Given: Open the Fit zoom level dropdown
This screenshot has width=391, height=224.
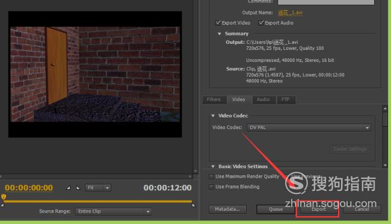Looking at the screenshot, I should (98, 187).
